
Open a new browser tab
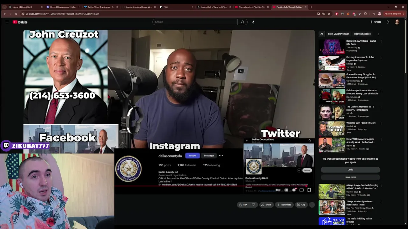point(311,7)
